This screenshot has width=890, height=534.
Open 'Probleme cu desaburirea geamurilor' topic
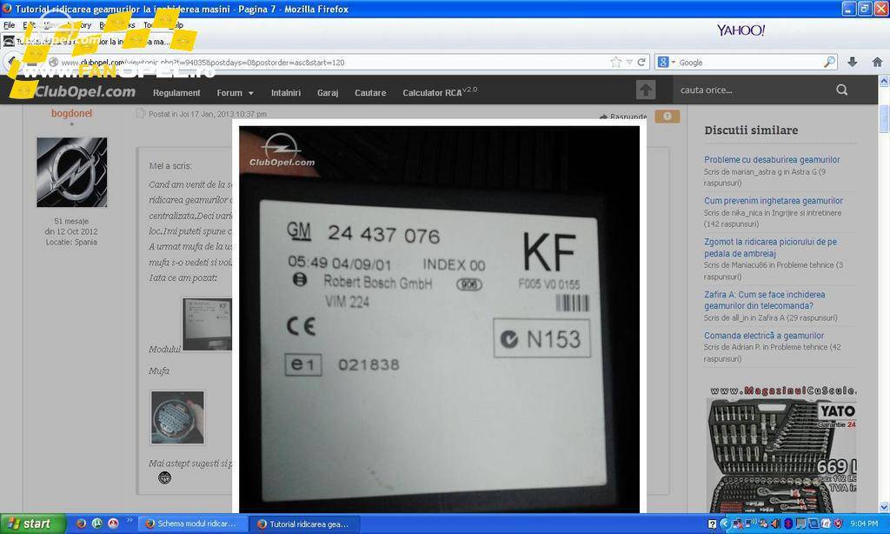click(x=772, y=160)
